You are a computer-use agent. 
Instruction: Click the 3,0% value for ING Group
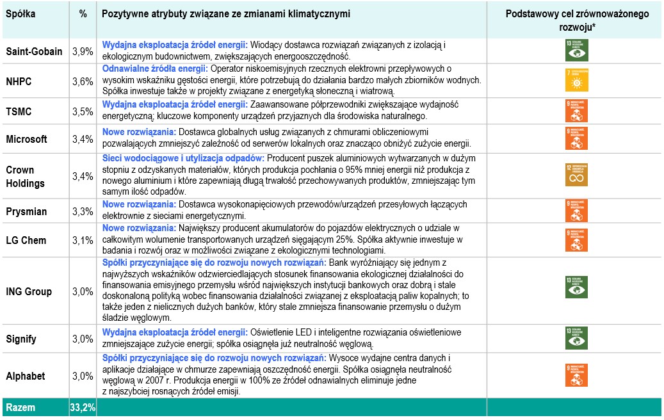(83, 292)
